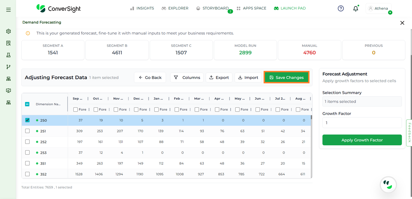
Task: Open the git branch sidebar icon
Action: pyautogui.click(x=8, y=67)
